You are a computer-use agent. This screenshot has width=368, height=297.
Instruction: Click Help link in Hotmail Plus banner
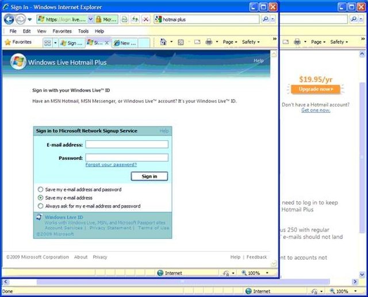[x=258, y=61]
